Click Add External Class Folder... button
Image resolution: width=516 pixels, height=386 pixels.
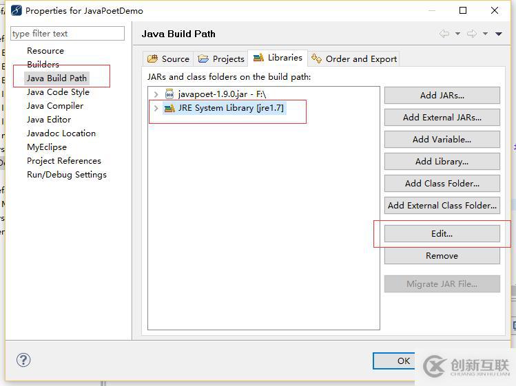[x=442, y=206]
